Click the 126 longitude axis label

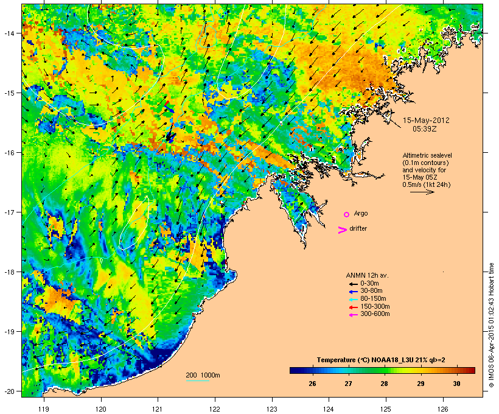click(x=443, y=409)
